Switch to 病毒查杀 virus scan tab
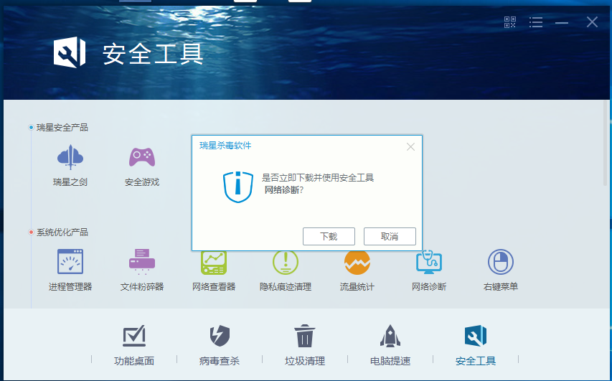The image size is (612, 381). [x=220, y=345]
